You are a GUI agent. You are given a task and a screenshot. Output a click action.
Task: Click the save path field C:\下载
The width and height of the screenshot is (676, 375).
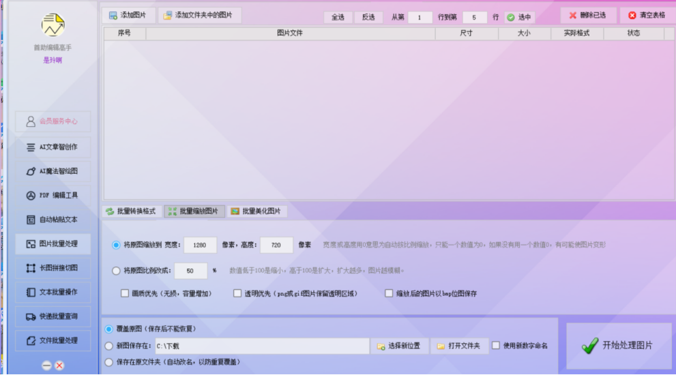click(x=261, y=346)
